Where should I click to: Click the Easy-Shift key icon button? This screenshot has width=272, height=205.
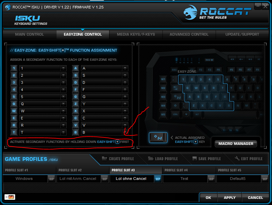[158, 137]
